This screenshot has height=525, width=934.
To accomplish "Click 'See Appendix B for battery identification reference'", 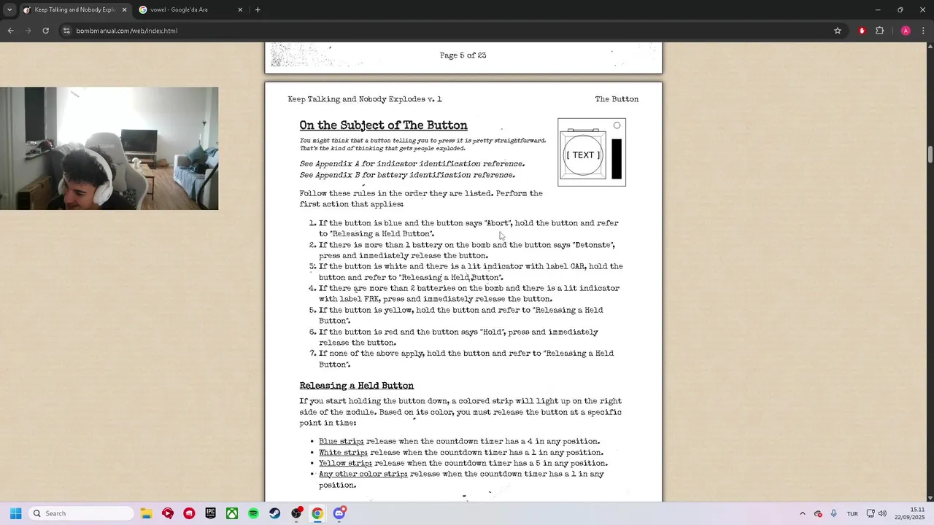I will [x=407, y=175].
